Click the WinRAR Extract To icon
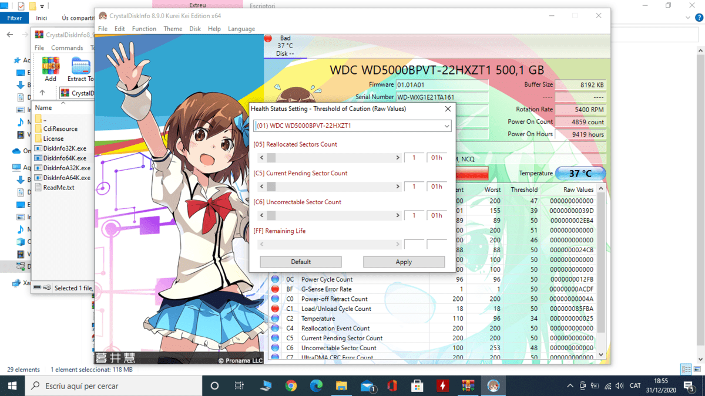This screenshot has height=396, width=705. tap(80, 69)
